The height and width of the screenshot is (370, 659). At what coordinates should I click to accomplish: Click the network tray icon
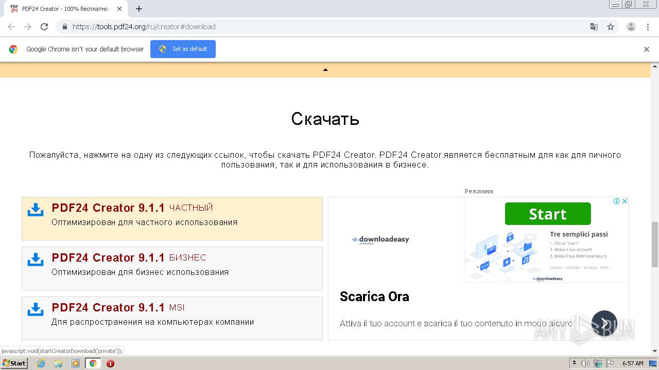pos(597,363)
